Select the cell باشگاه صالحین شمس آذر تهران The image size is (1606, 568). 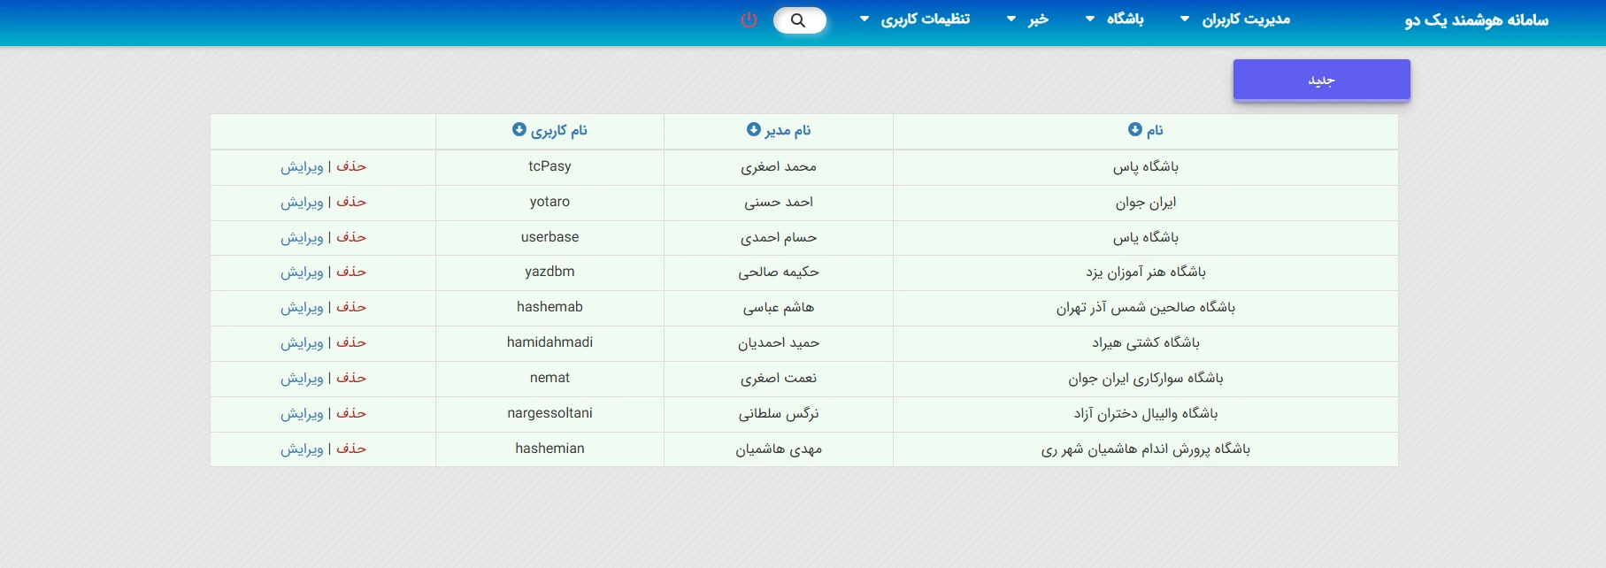[x=1146, y=307]
